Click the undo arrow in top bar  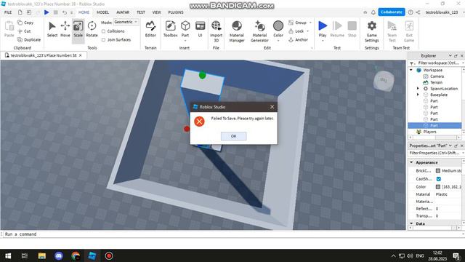coord(65,12)
